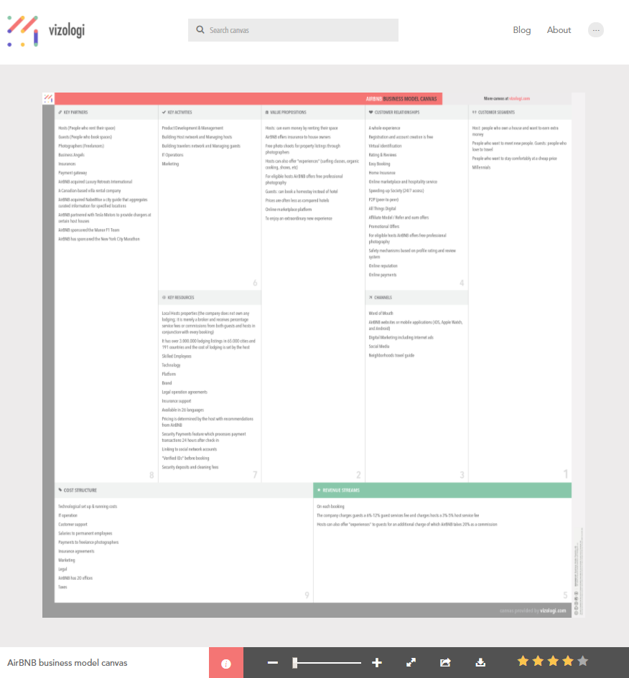
Task: Zoom in with the plus icon
Action: (377, 662)
